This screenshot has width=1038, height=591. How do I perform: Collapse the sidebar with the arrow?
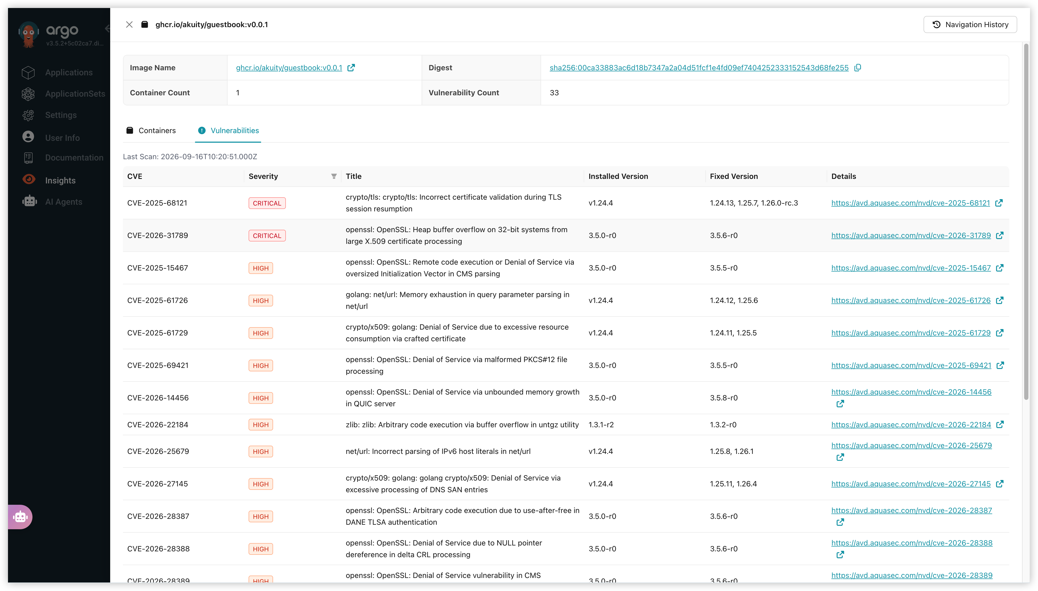107,28
